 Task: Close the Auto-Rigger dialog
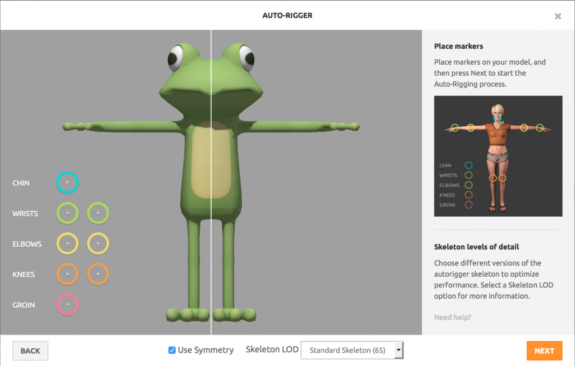pos(558,16)
